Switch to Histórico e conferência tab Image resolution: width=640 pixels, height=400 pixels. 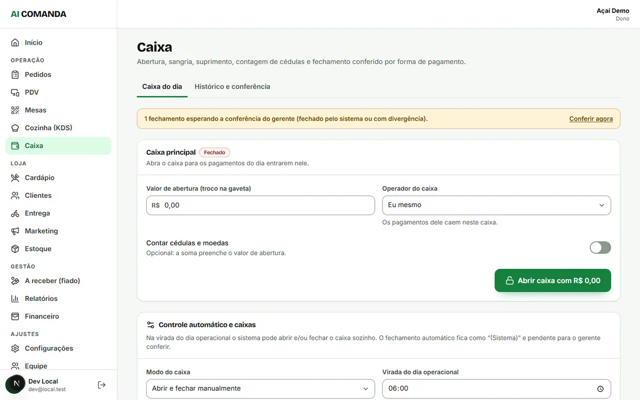coord(233,86)
